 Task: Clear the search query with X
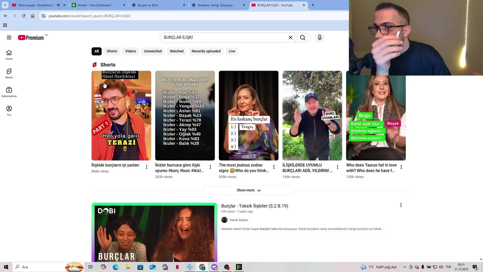(291, 37)
